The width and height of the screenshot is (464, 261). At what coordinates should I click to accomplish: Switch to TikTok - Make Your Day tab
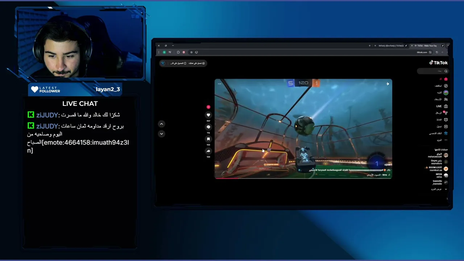coord(428,46)
